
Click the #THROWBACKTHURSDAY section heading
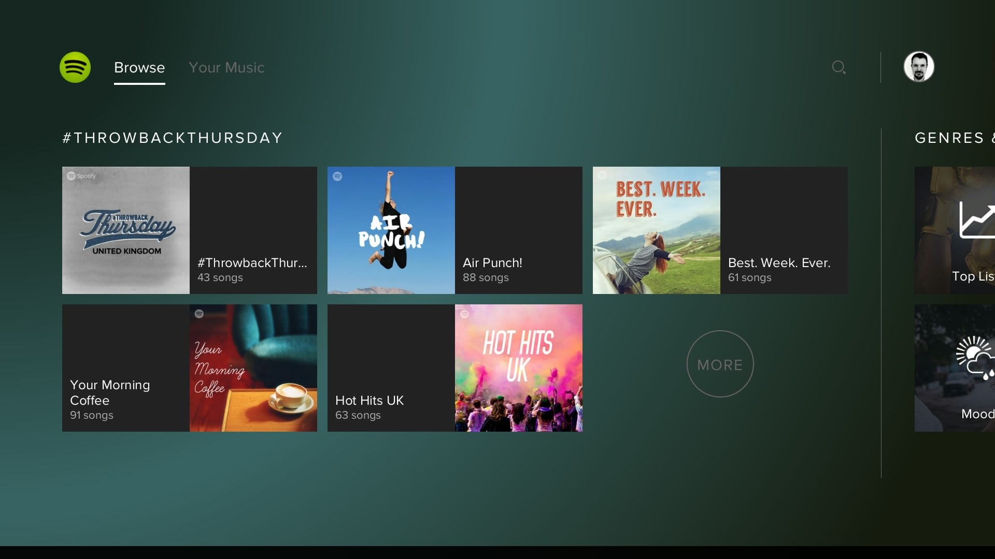coord(173,138)
